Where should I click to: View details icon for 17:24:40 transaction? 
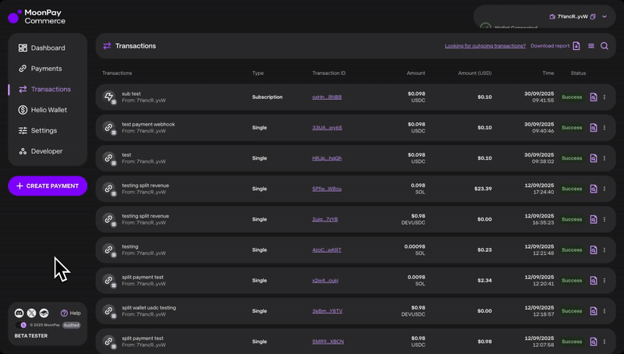(x=594, y=189)
